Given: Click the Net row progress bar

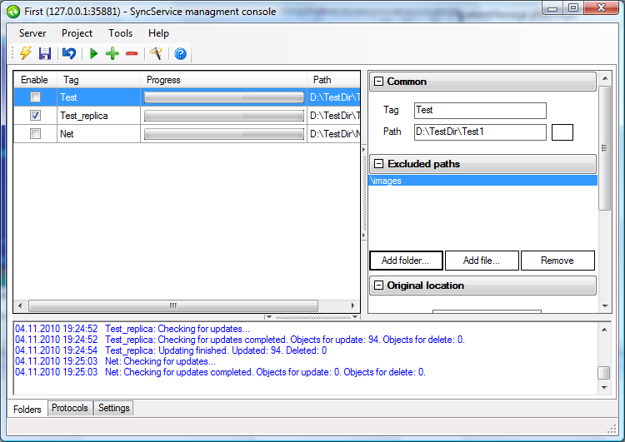Looking at the screenshot, I should tap(224, 134).
